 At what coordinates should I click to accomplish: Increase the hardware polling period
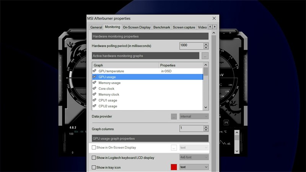coord(206,44)
